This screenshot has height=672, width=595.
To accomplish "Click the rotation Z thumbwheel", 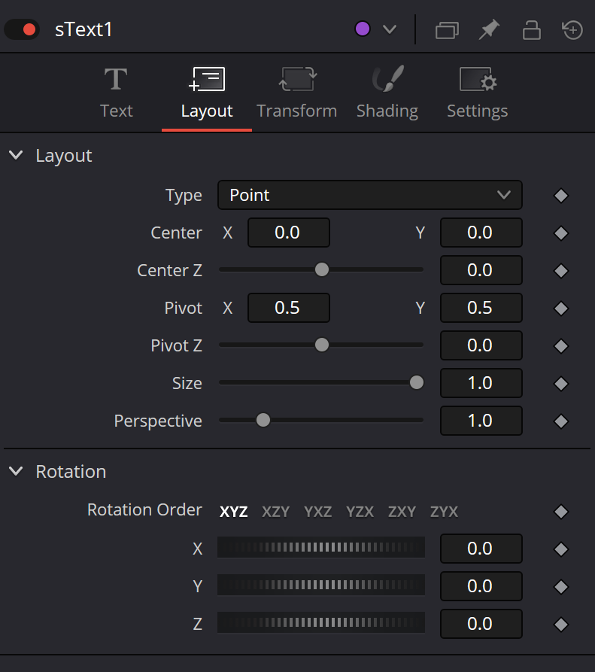I will (321, 623).
